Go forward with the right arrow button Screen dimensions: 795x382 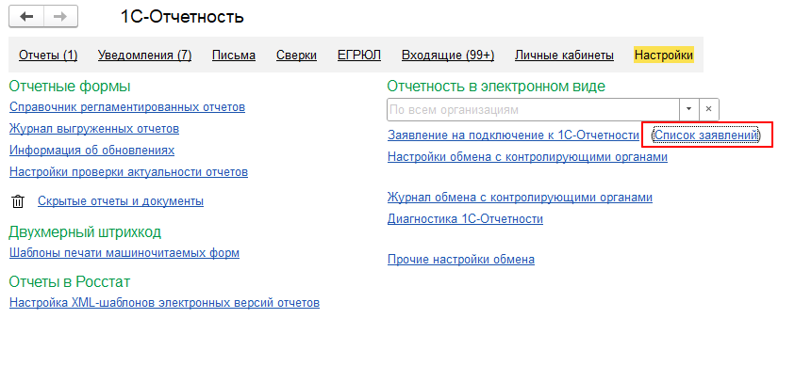click(60, 17)
